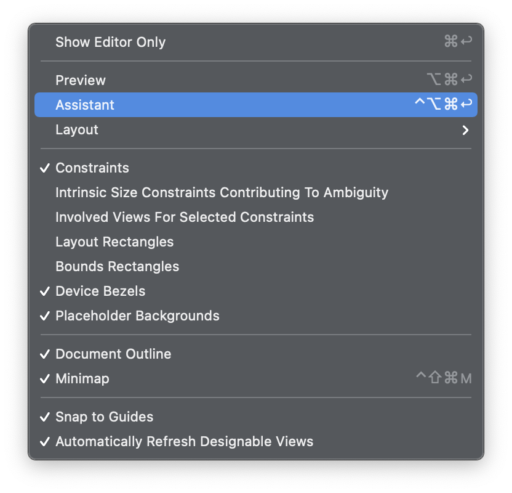Toggle the Minimap option

coord(255,378)
